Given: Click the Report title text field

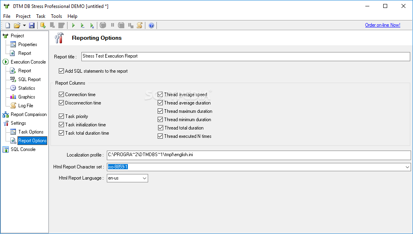Looking at the screenshot, I should pyautogui.click(x=245, y=56).
